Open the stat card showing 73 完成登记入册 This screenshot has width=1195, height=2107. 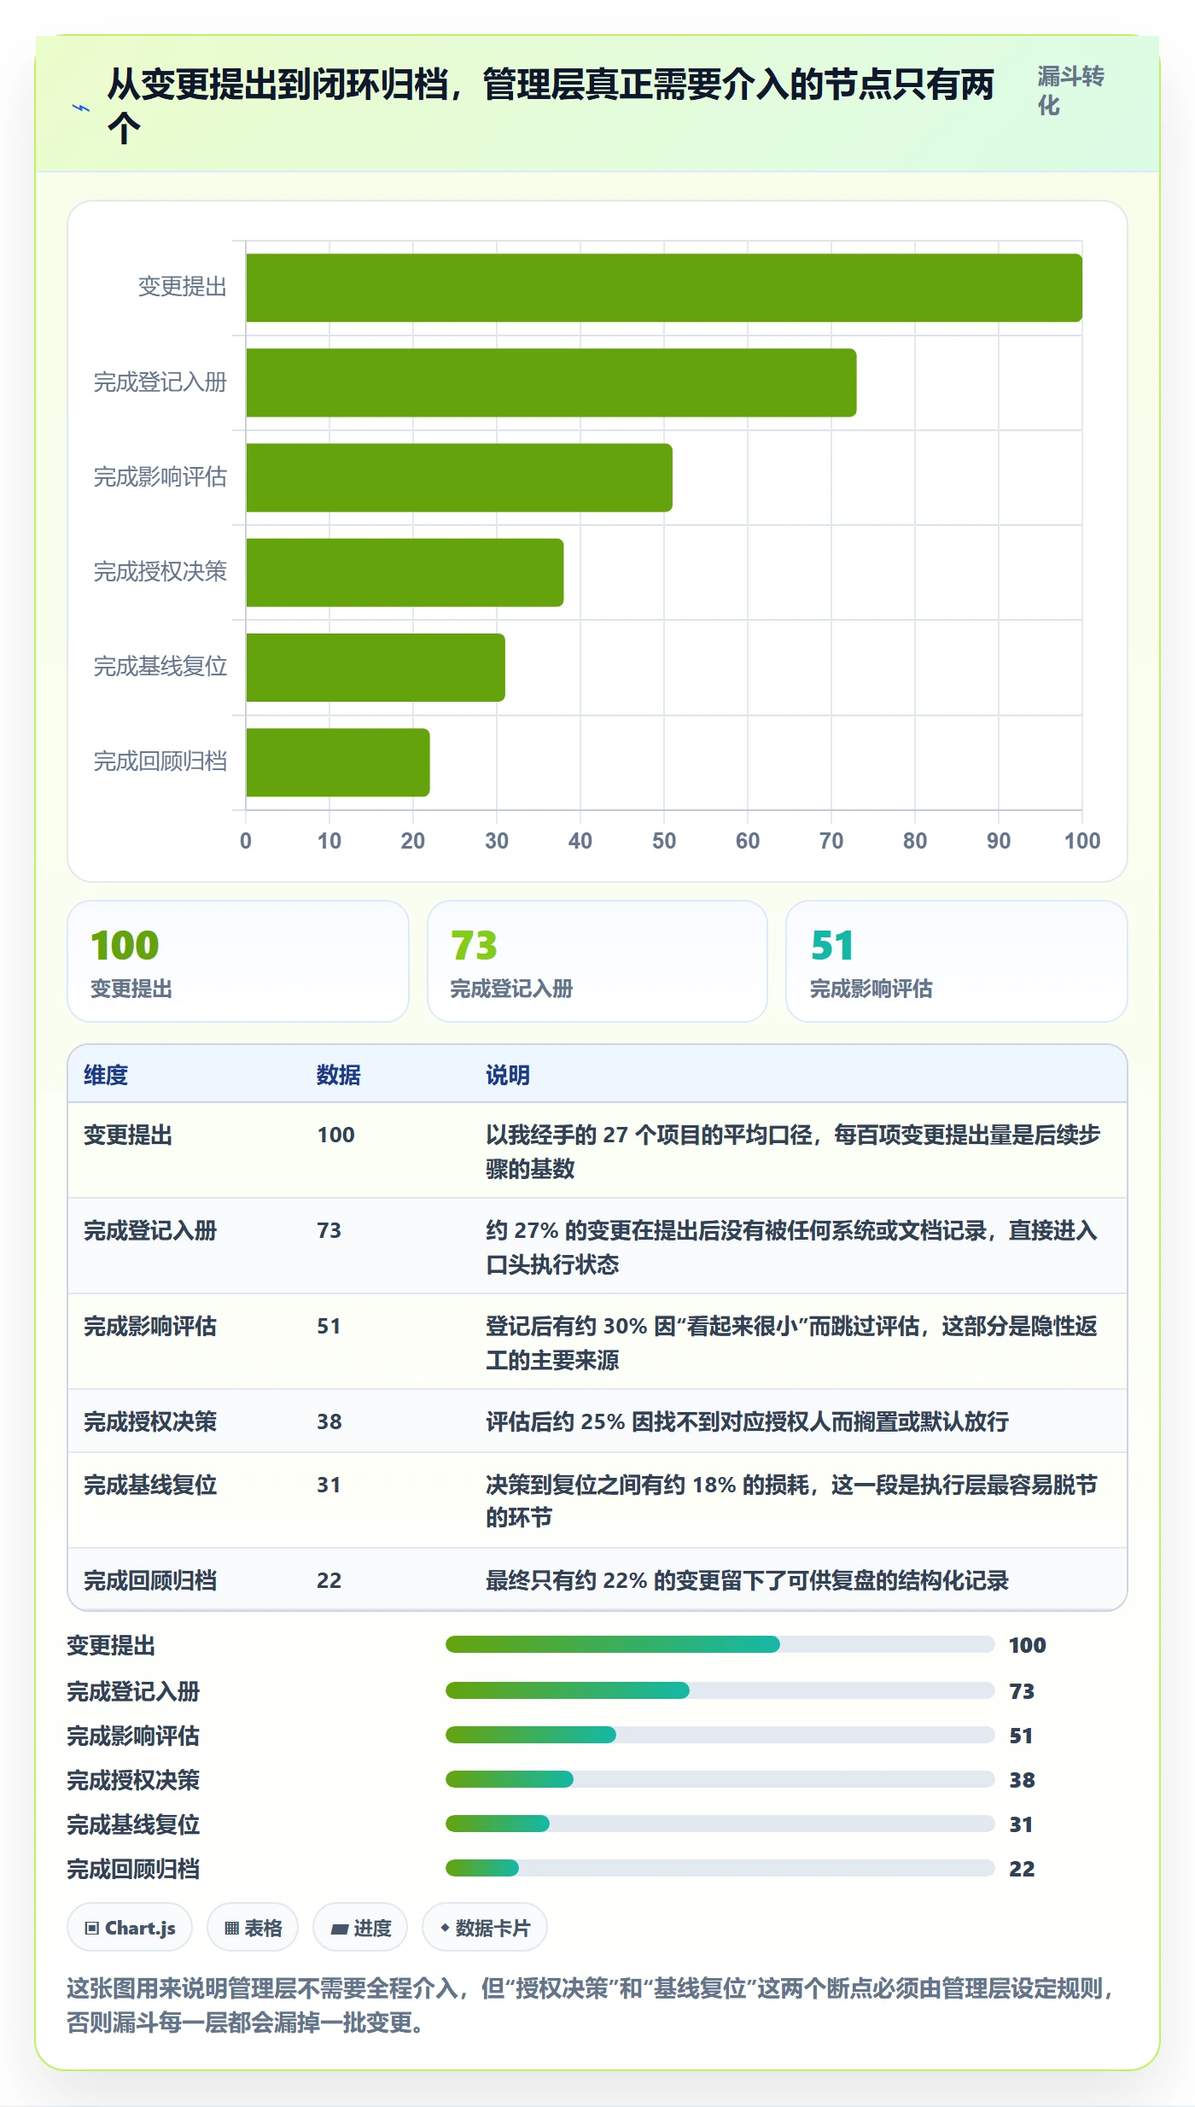pos(597,961)
